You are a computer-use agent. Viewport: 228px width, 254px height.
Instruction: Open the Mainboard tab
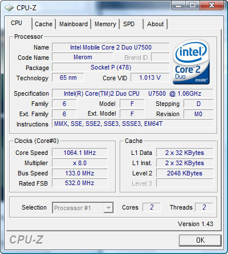click(x=74, y=24)
